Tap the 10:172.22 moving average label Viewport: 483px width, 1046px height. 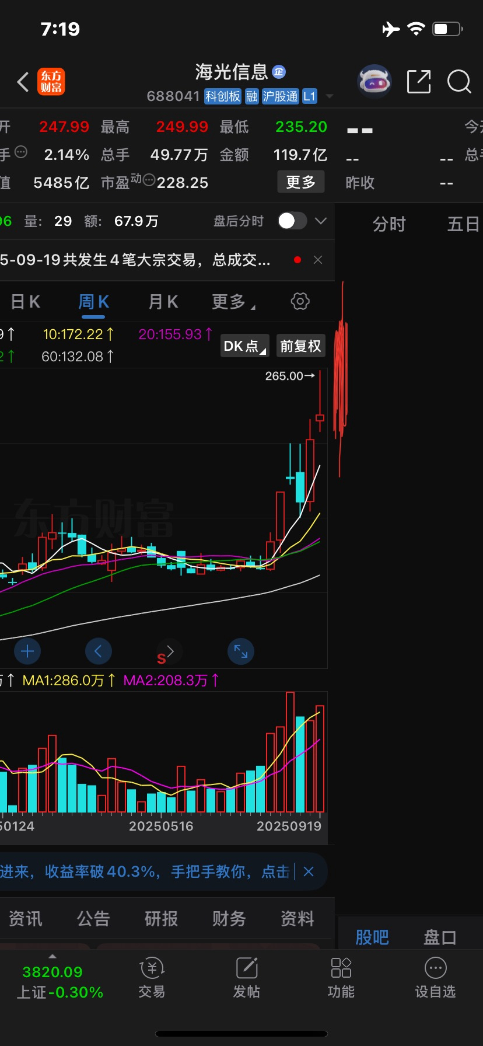click(x=79, y=334)
